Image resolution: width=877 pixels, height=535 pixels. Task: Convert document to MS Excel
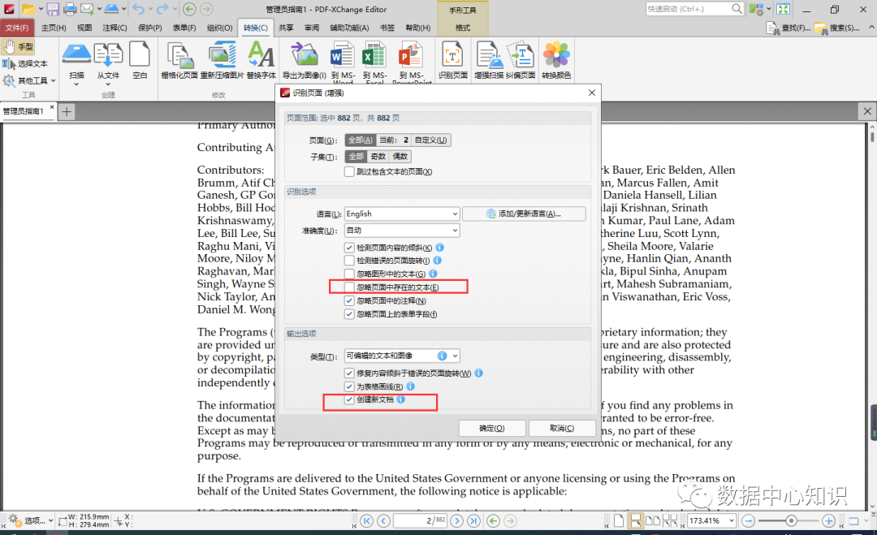[374, 62]
